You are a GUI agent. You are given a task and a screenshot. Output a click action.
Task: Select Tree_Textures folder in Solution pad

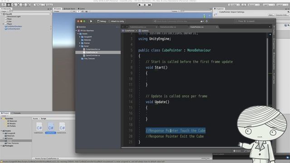point(88,58)
